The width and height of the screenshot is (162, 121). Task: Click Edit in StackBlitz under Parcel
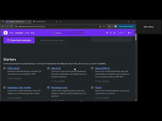point(103,98)
